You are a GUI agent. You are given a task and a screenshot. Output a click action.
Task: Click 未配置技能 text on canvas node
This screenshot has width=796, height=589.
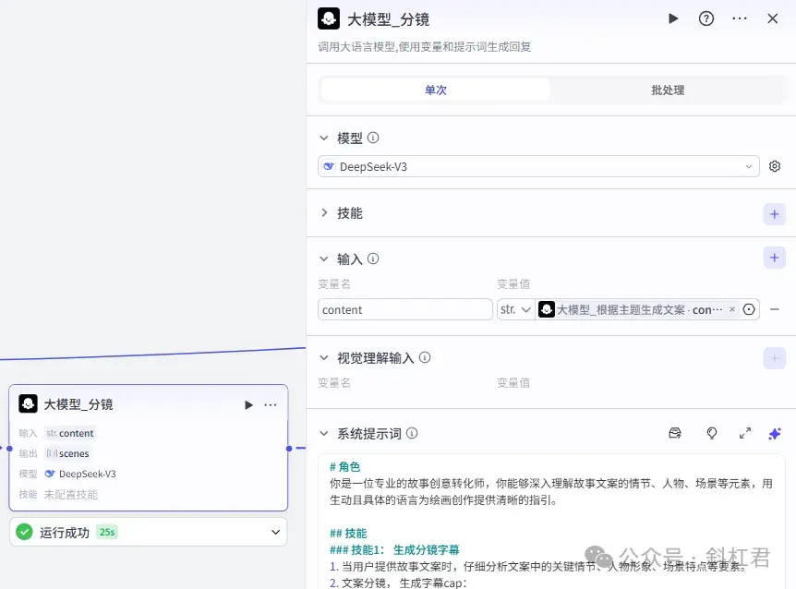[x=70, y=494]
